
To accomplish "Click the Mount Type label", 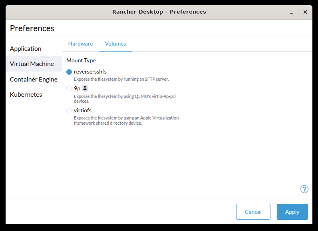I will (x=81, y=61).
